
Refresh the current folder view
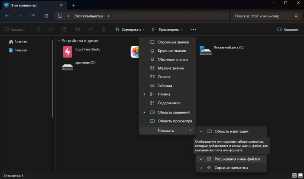coord(46,16)
